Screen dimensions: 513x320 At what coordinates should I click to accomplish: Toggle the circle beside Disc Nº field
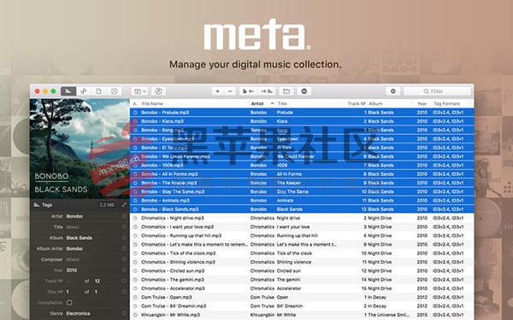point(124,292)
